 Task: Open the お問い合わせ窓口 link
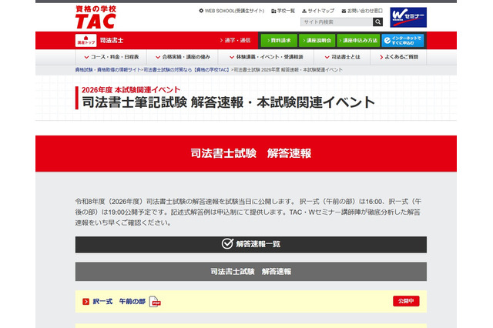364,11
